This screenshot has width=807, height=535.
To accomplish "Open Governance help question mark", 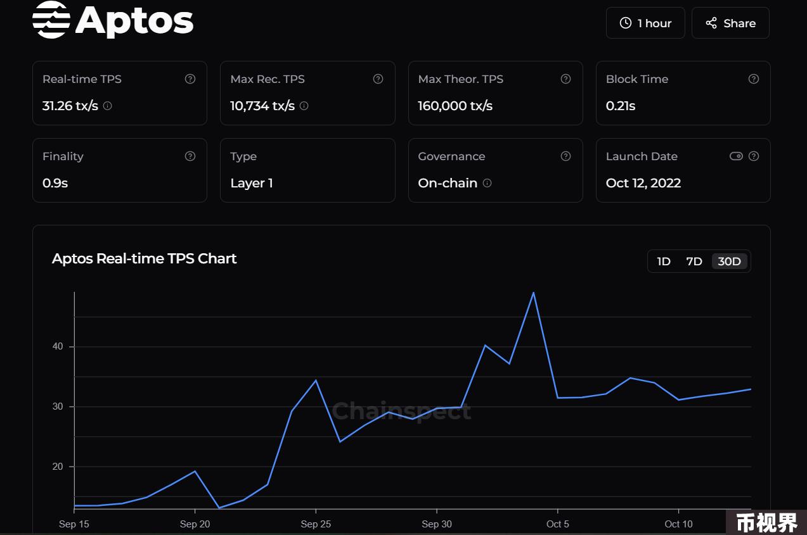I will click(566, 156).
